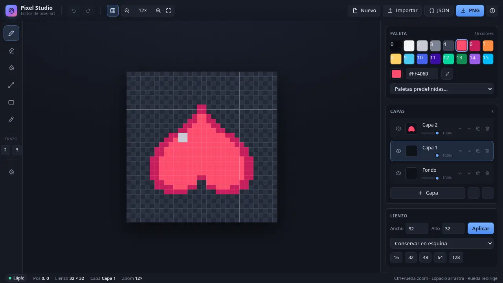503x283 pixels.
Task: Redo the last undone action
Action: pos(88,11)
